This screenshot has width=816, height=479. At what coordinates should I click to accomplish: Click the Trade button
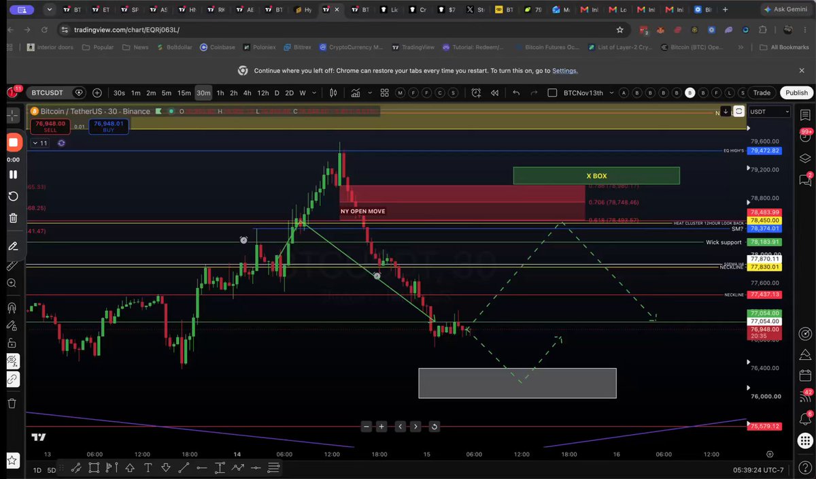coord(762,93)
